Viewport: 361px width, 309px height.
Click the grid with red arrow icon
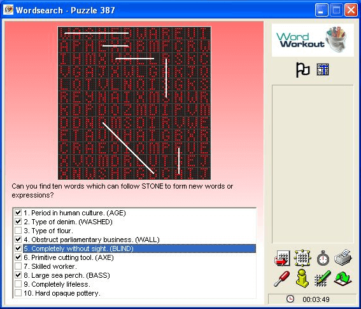point(282,258)
